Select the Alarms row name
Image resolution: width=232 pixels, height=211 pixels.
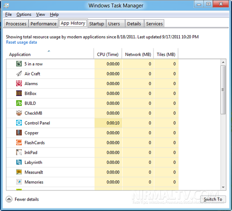pyautogui.click(x=31, y=84)
